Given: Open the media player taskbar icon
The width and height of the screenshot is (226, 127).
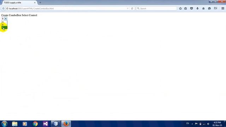Looking at the screenshot, I should pos(25,124).
